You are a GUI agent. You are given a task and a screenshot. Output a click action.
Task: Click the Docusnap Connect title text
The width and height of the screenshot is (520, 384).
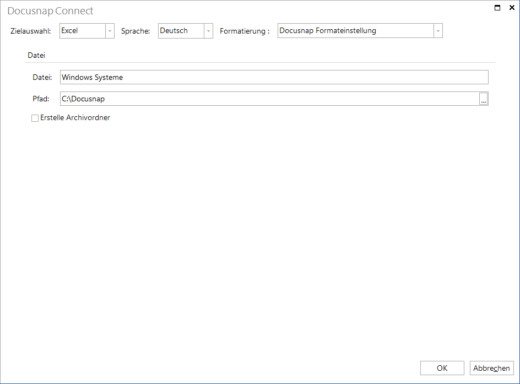pos(50,11)
